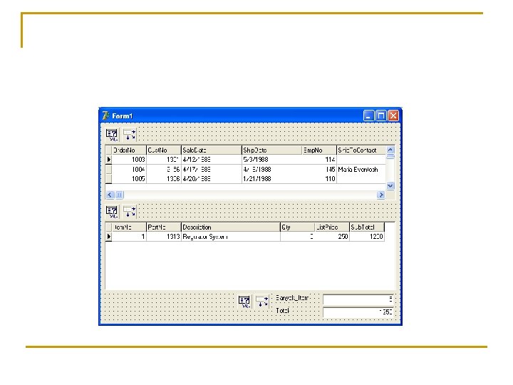Click the Banyak_Item edit field
The height and width of the screenshot is (385, 513).
(358, 299)
